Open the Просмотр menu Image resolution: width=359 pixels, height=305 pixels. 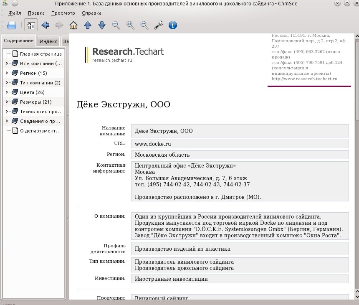click(x=63, y=13)
